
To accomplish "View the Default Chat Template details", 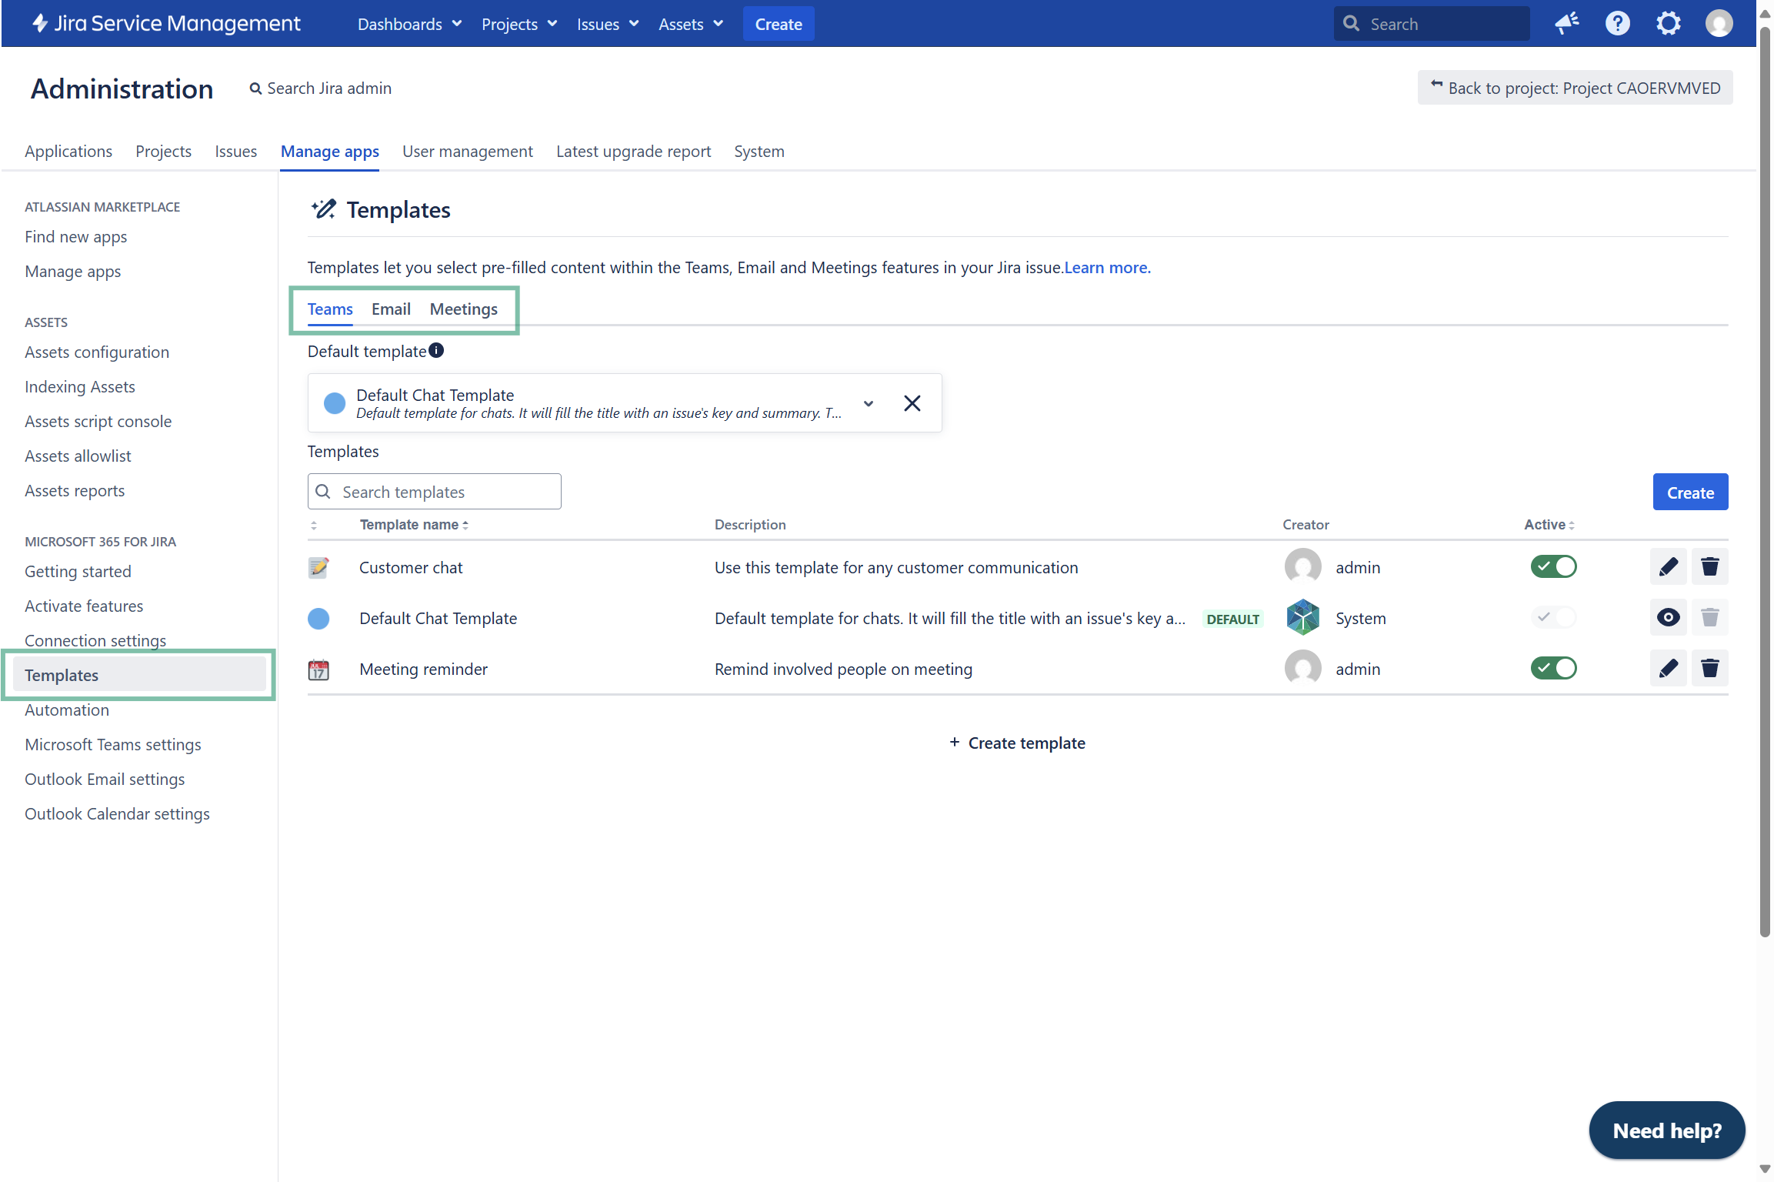I will (x=1668, y=618).
